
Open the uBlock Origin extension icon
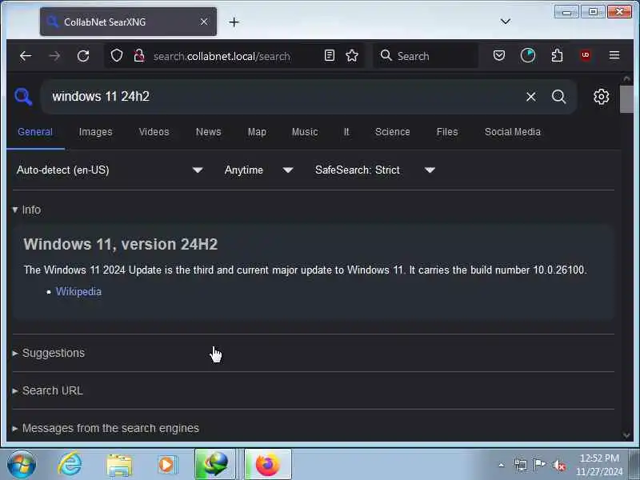point(586,55)
